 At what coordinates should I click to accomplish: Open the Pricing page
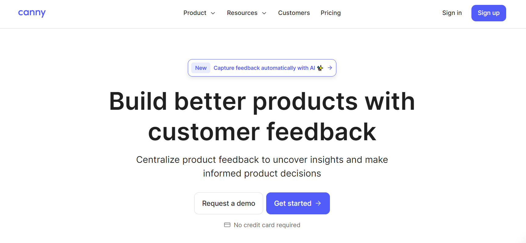tap(331, 13)
